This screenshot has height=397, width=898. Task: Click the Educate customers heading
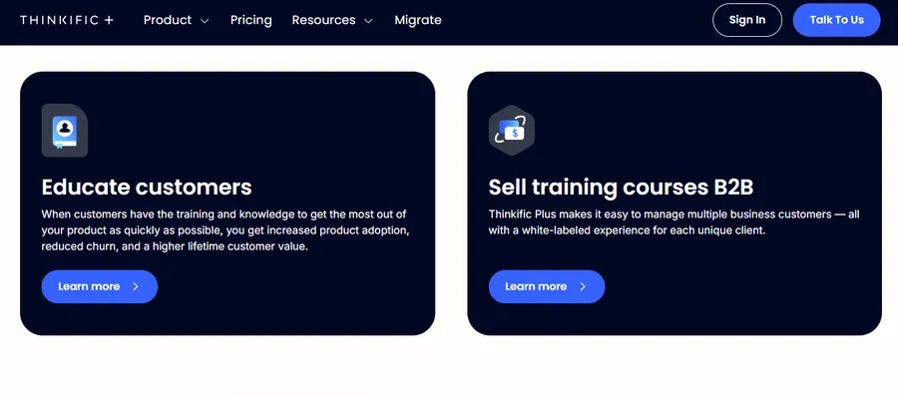coord(147,188)
